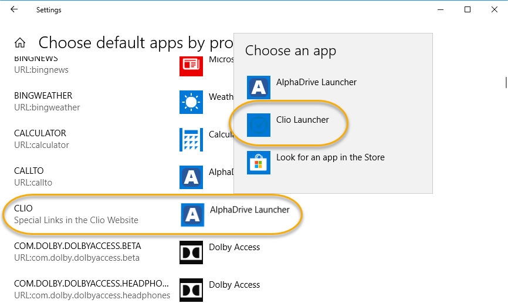508x303 pixels.
Task: Click the Choose default apps by protocol heading
Action: click(136, 43)
